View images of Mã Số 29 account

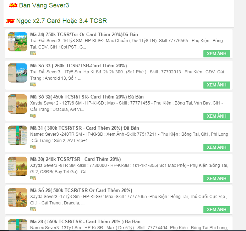click(x=217, y=209)
